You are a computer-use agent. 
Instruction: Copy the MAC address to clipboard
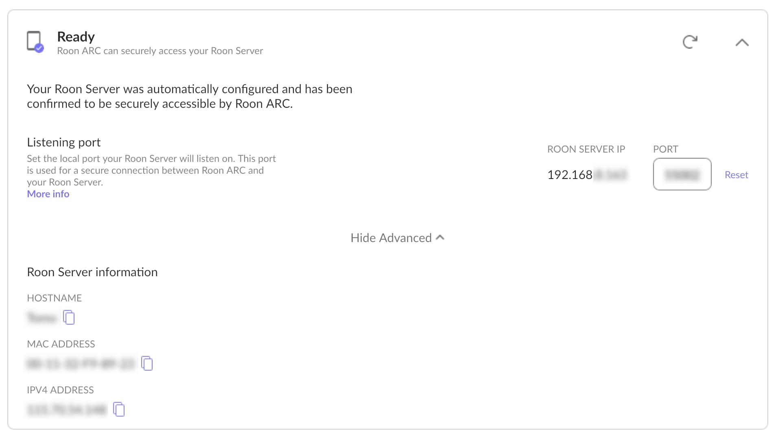pyautogui.click(x=147, y=363)
